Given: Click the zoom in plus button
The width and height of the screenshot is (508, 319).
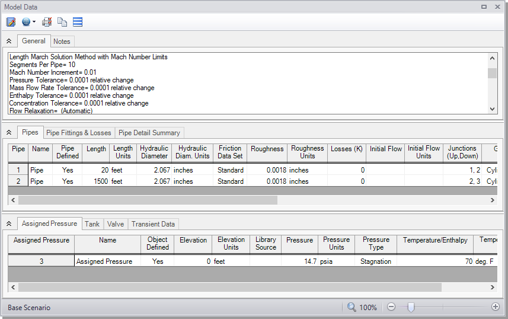Looking at the screenshot, I should (496, 307).
